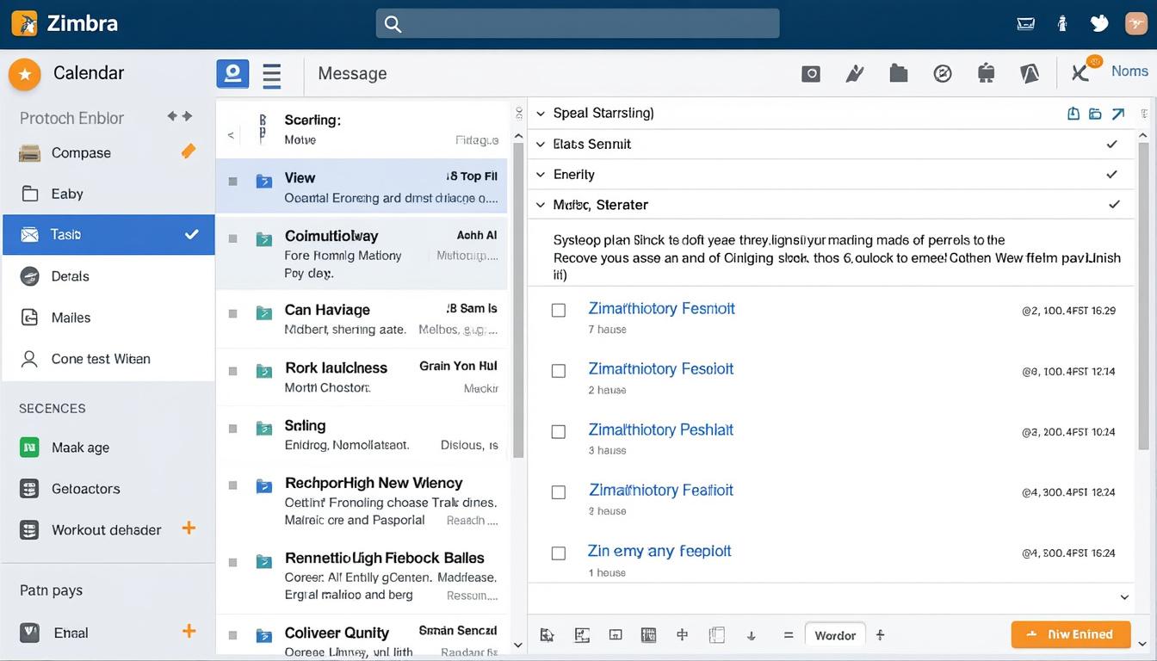
Task: Click the arrows beside Protoch Enblor
Action: pos(179,116)
